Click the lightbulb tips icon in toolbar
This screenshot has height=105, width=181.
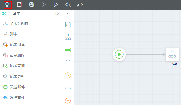coord(7,5)
